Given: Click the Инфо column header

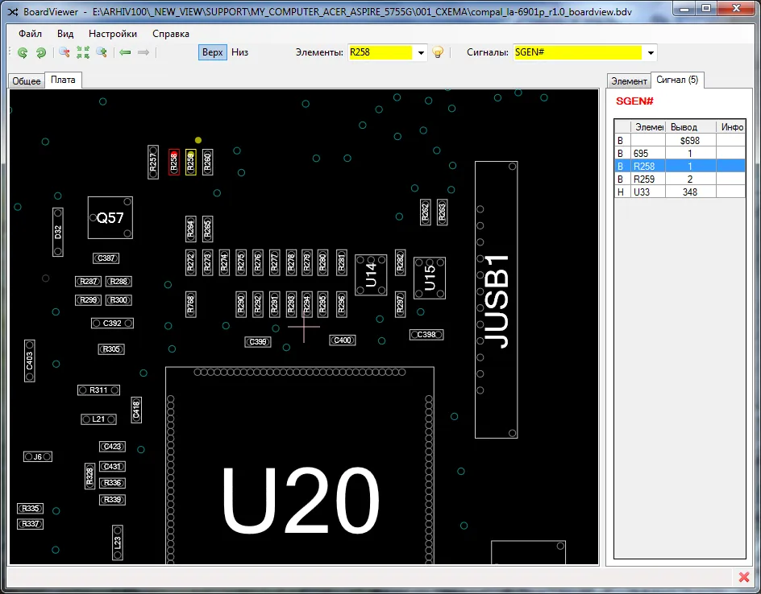Looking at the screenshot, I should 731,127.
